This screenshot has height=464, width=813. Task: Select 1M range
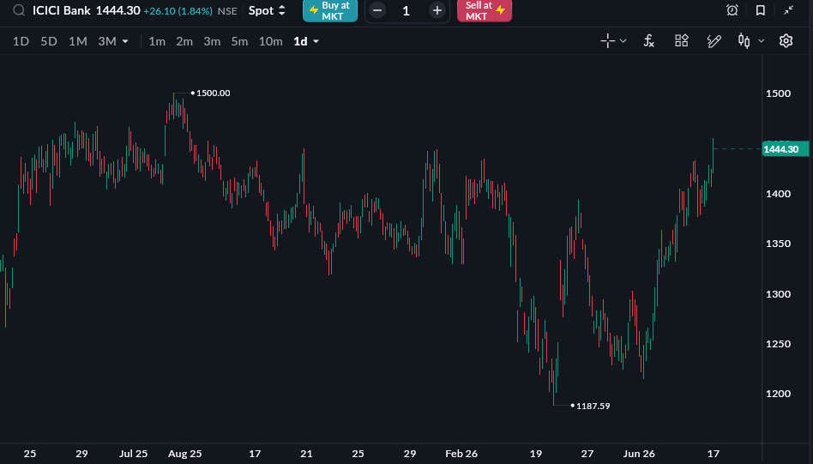pos(78,41)
